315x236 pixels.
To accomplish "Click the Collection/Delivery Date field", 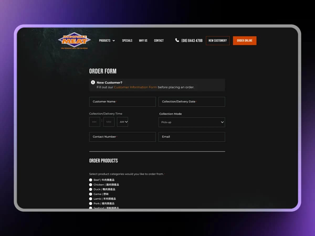I will pos(192,102).
